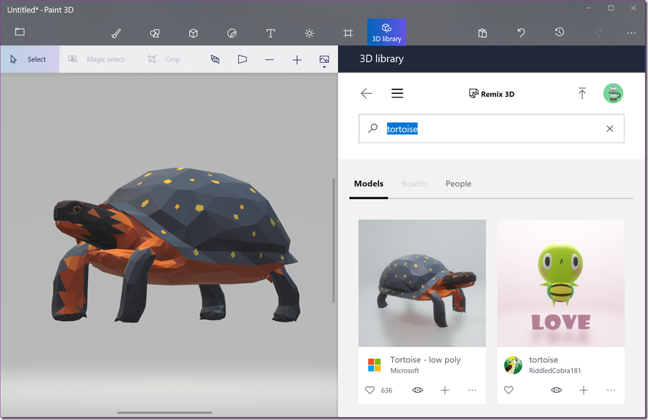
Task: Click the upload model arrow icon
Action: click(582, 93)
